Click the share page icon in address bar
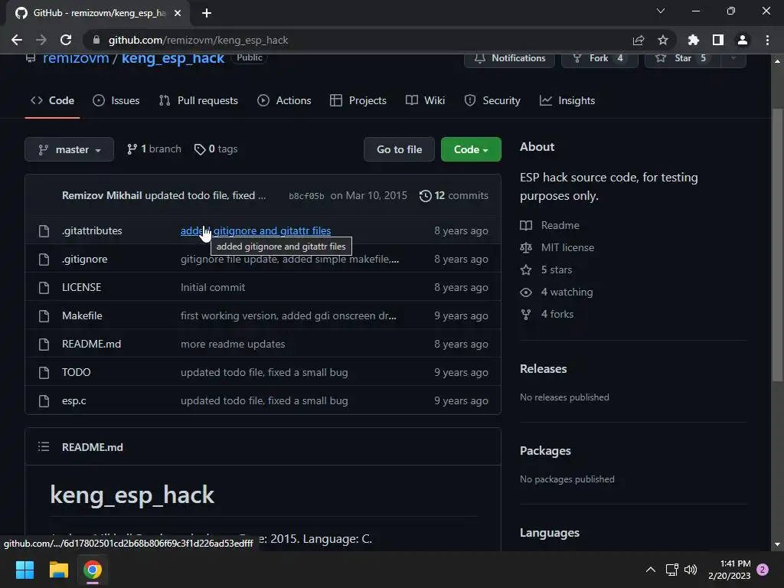This screenshot has width=784, height=588. point(639,40)
